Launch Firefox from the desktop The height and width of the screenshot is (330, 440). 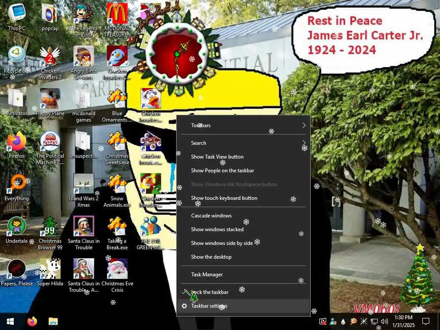point(17,144)
